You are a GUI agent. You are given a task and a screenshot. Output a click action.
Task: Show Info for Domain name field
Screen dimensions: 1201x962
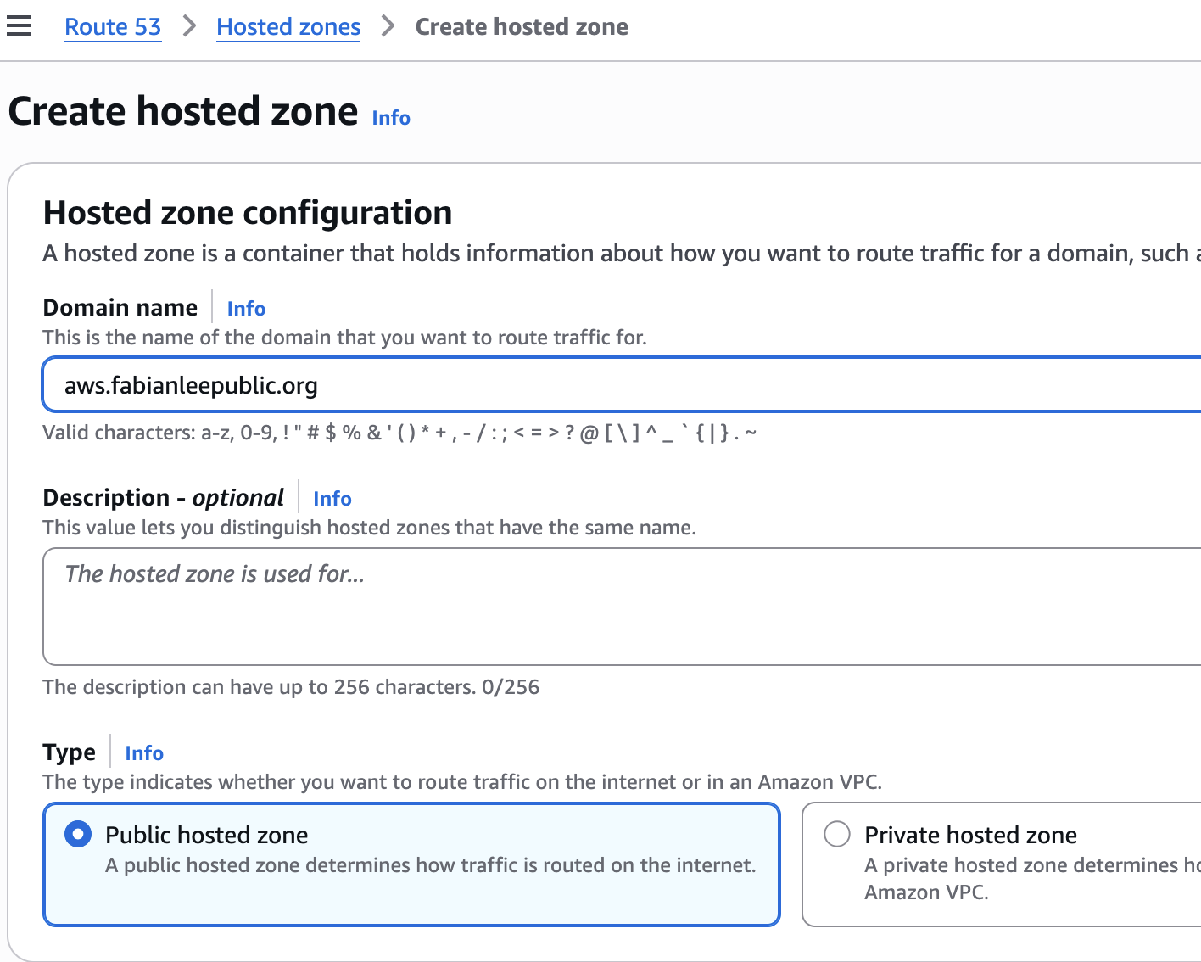pos(246,309)
